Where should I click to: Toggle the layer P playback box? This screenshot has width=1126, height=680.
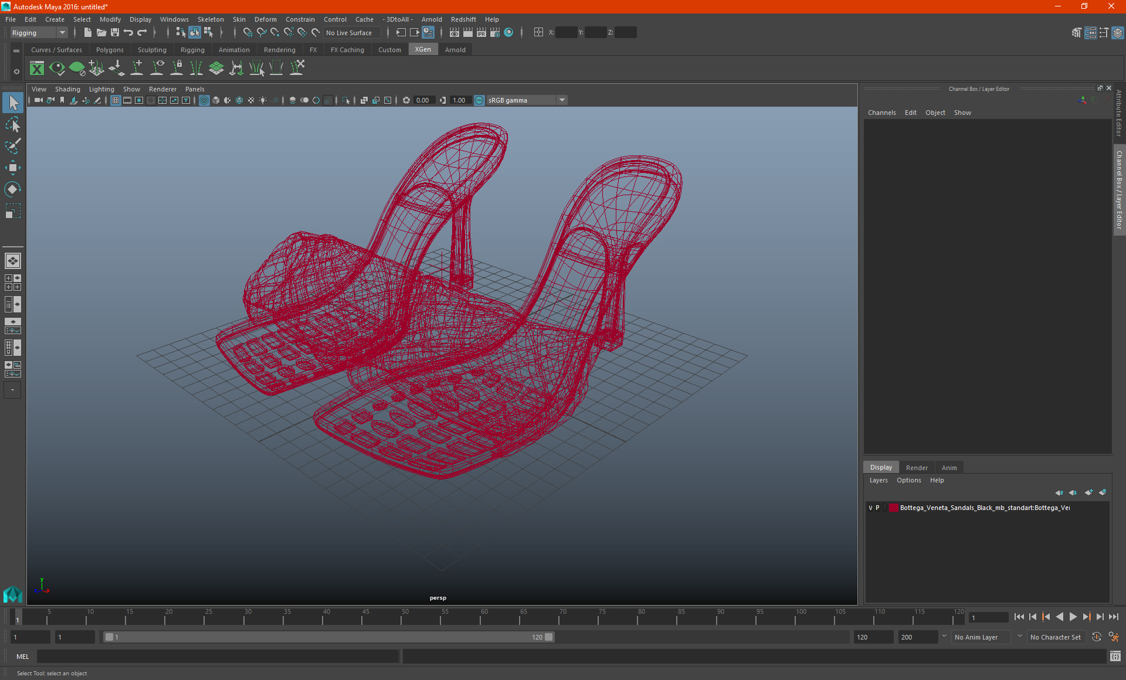[877, 508]
